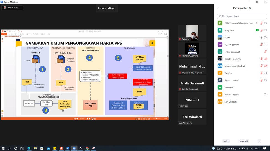Open the REVIEW tab in Nitro Pro

click(22, 34)
